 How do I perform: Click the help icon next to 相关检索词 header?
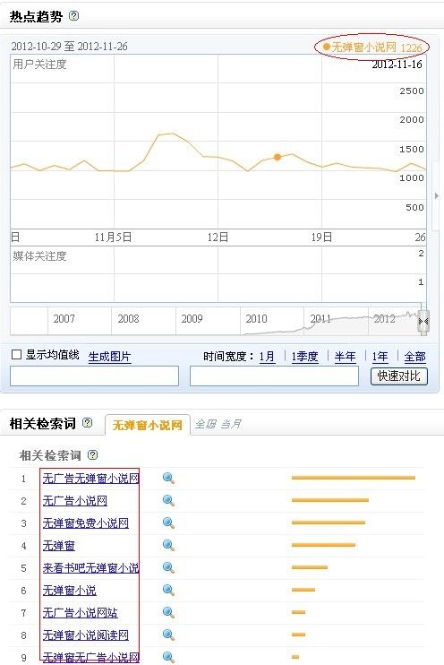87,422
